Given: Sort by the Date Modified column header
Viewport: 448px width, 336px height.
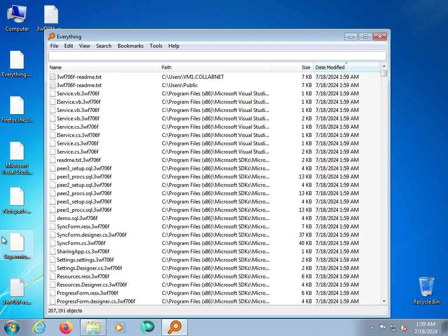Looking at the screenshot, I should tap(346, 67).
